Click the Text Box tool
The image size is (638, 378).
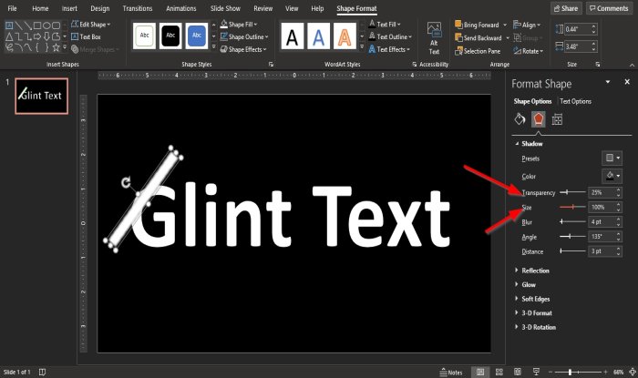86,36
